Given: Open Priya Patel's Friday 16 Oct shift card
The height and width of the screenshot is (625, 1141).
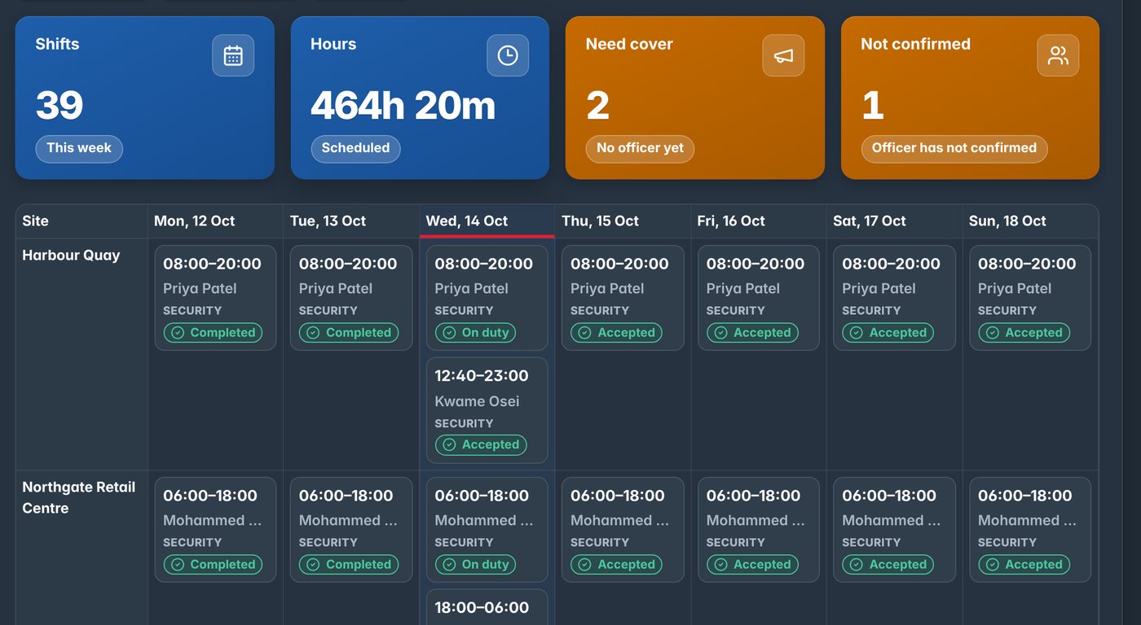Looking at the screenshot, I should [x=759, y=298].
